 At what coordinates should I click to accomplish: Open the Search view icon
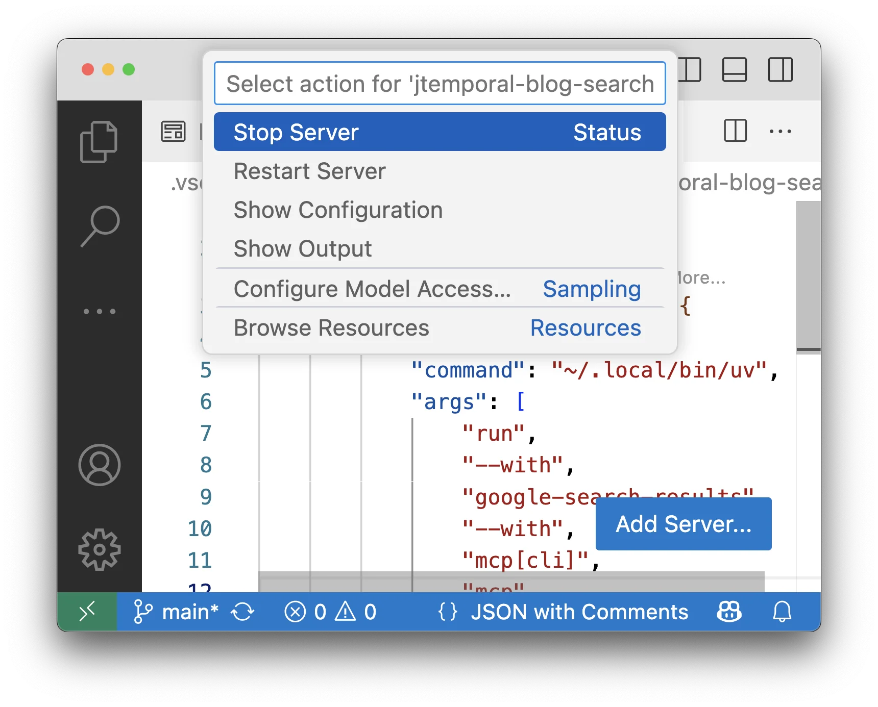point(100,224)
